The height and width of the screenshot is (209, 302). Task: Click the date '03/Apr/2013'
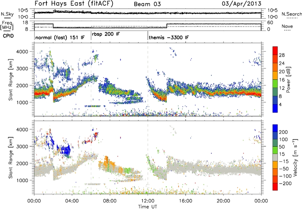click(x=242, y=4)
